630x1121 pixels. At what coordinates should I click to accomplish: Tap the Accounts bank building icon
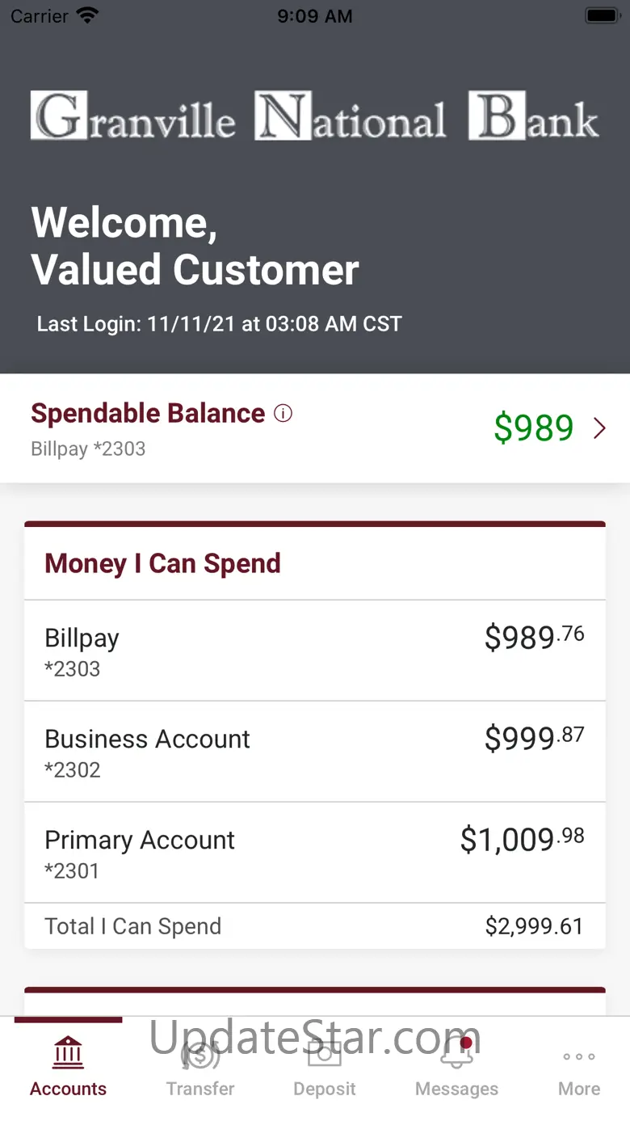(x=68, y=1053)
